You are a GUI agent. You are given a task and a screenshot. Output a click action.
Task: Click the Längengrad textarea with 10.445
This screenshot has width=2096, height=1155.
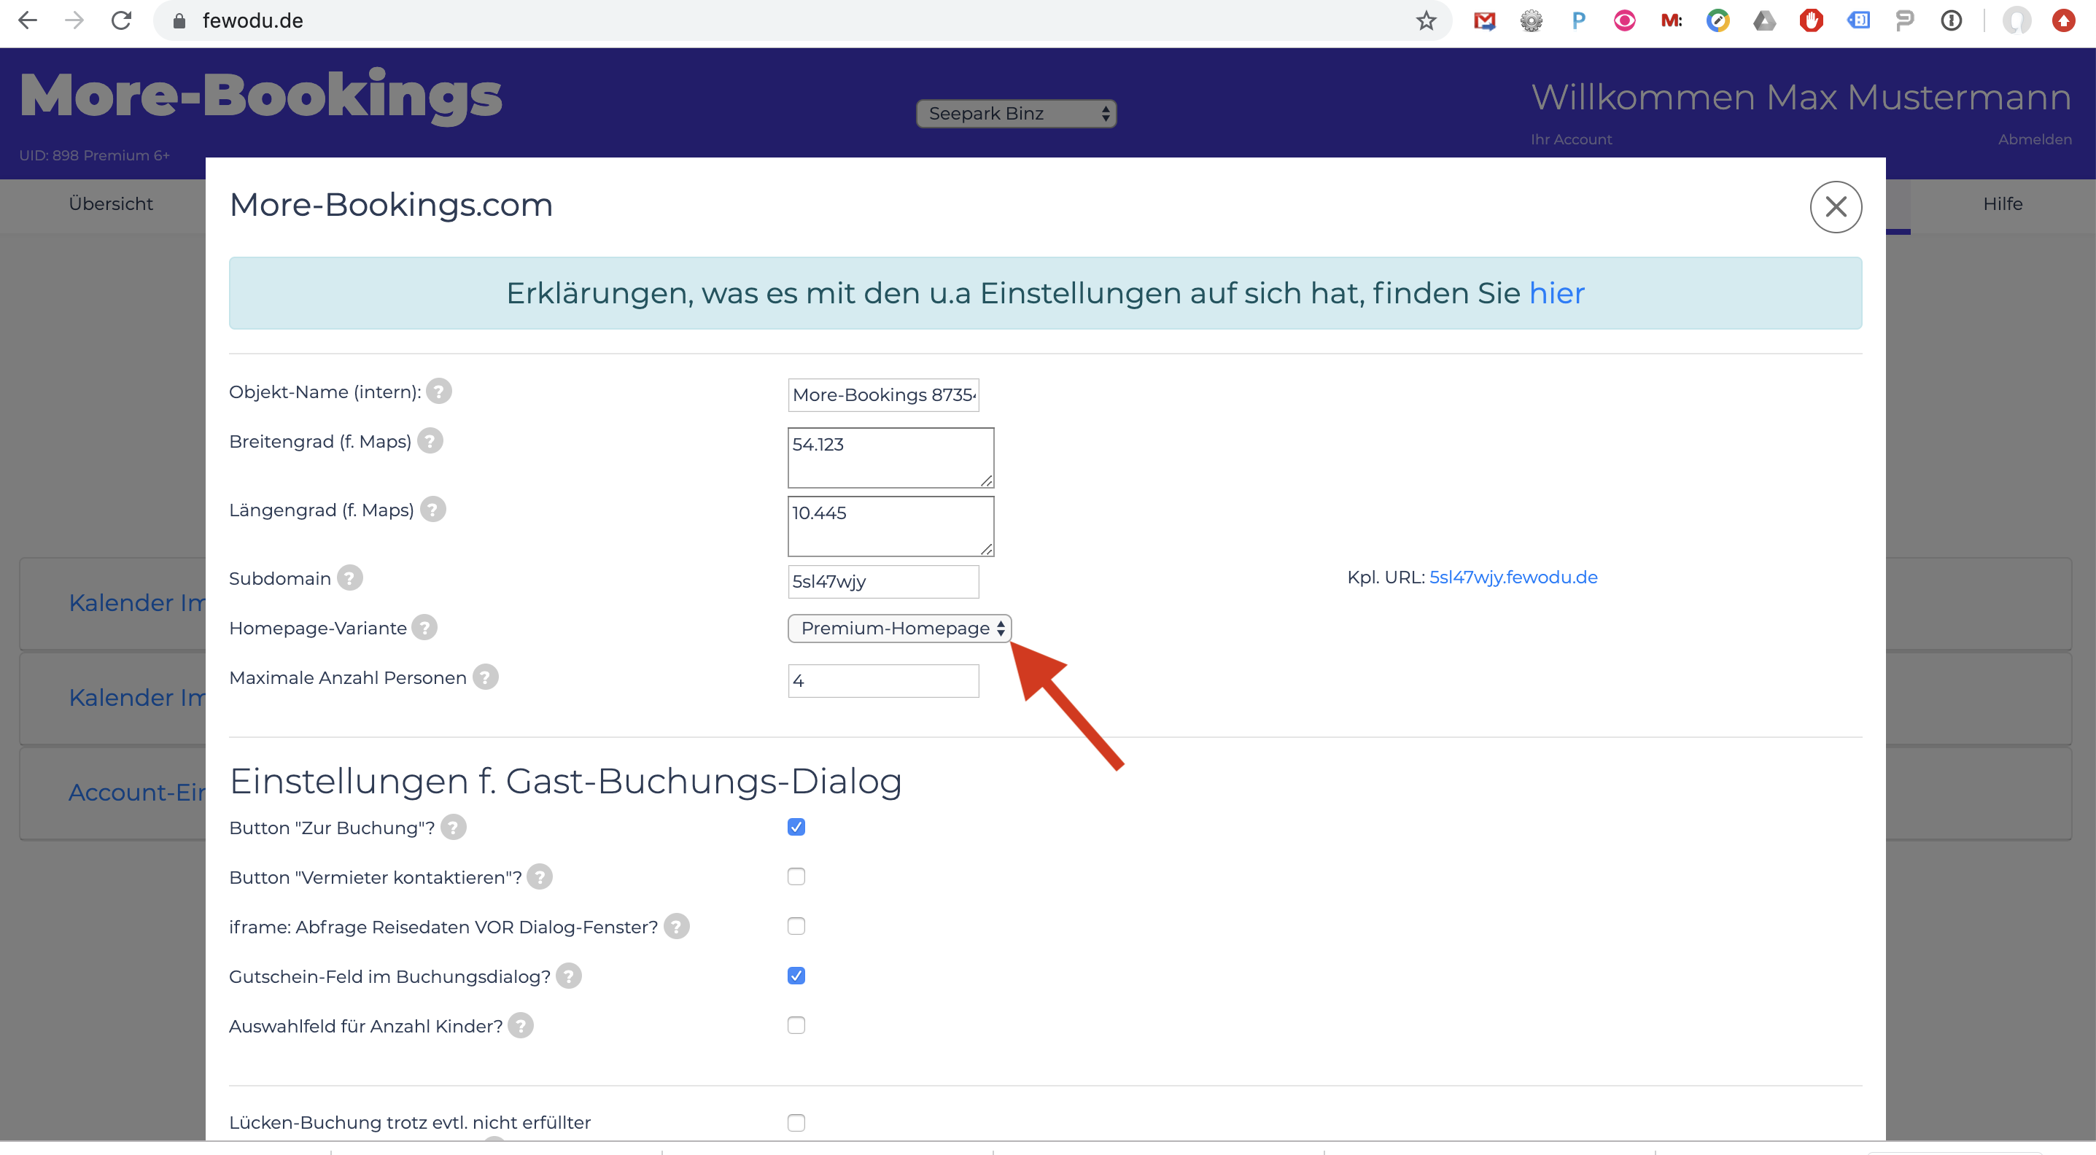890,526
